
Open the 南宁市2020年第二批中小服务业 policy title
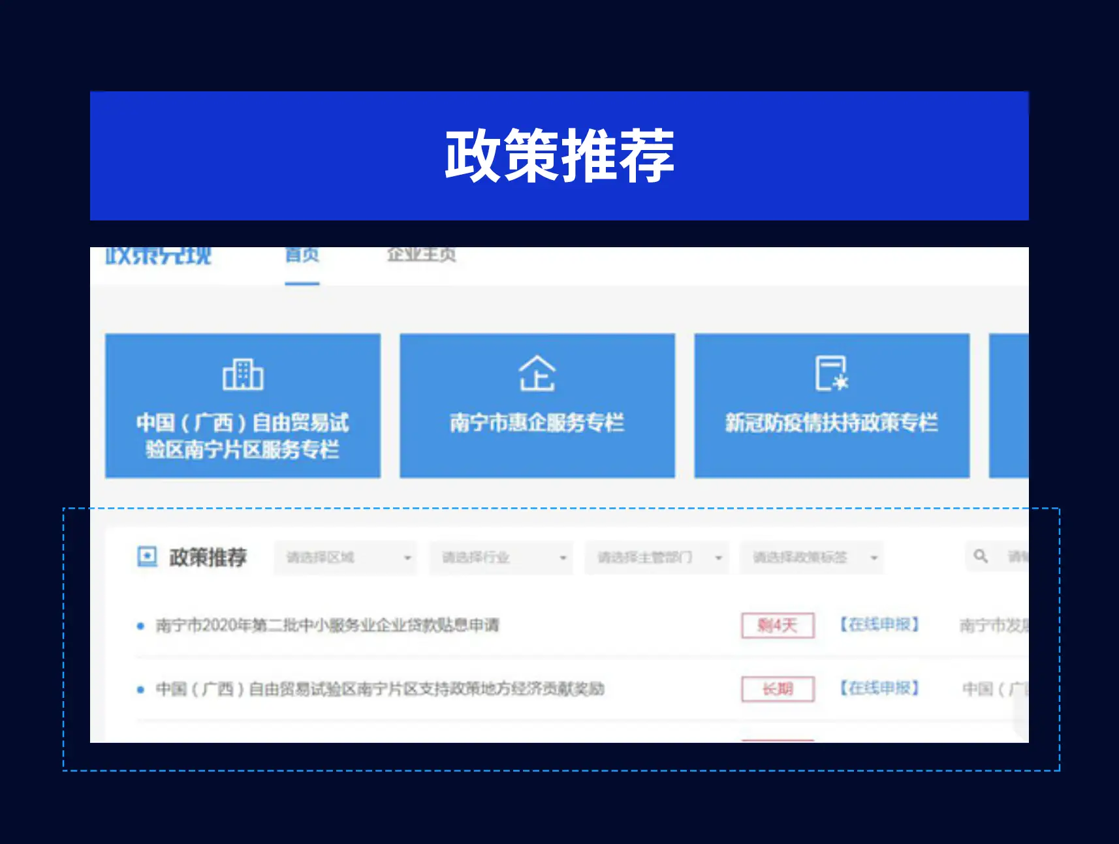(327, 625)
